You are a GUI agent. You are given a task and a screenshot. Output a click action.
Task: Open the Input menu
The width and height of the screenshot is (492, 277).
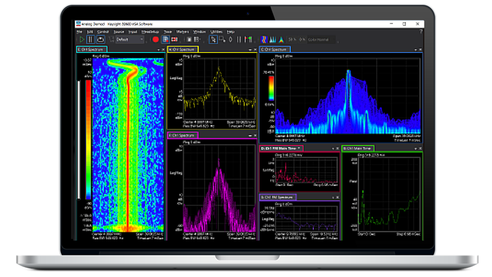(133, 32)
